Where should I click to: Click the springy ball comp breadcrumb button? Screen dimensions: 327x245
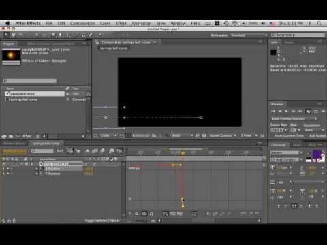pos(114,48)
